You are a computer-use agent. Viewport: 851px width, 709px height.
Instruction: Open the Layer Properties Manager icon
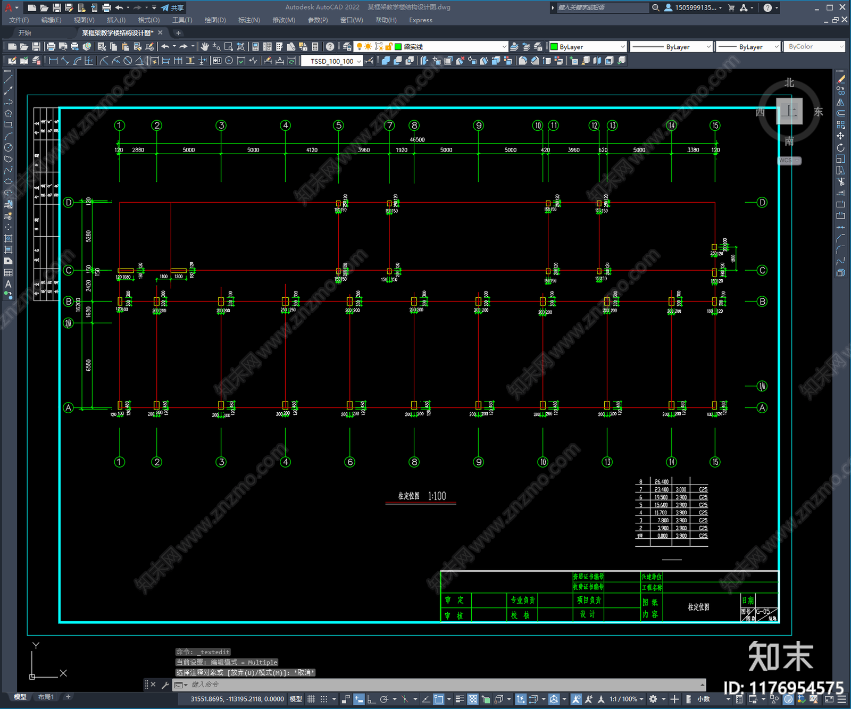pos(347,47)
